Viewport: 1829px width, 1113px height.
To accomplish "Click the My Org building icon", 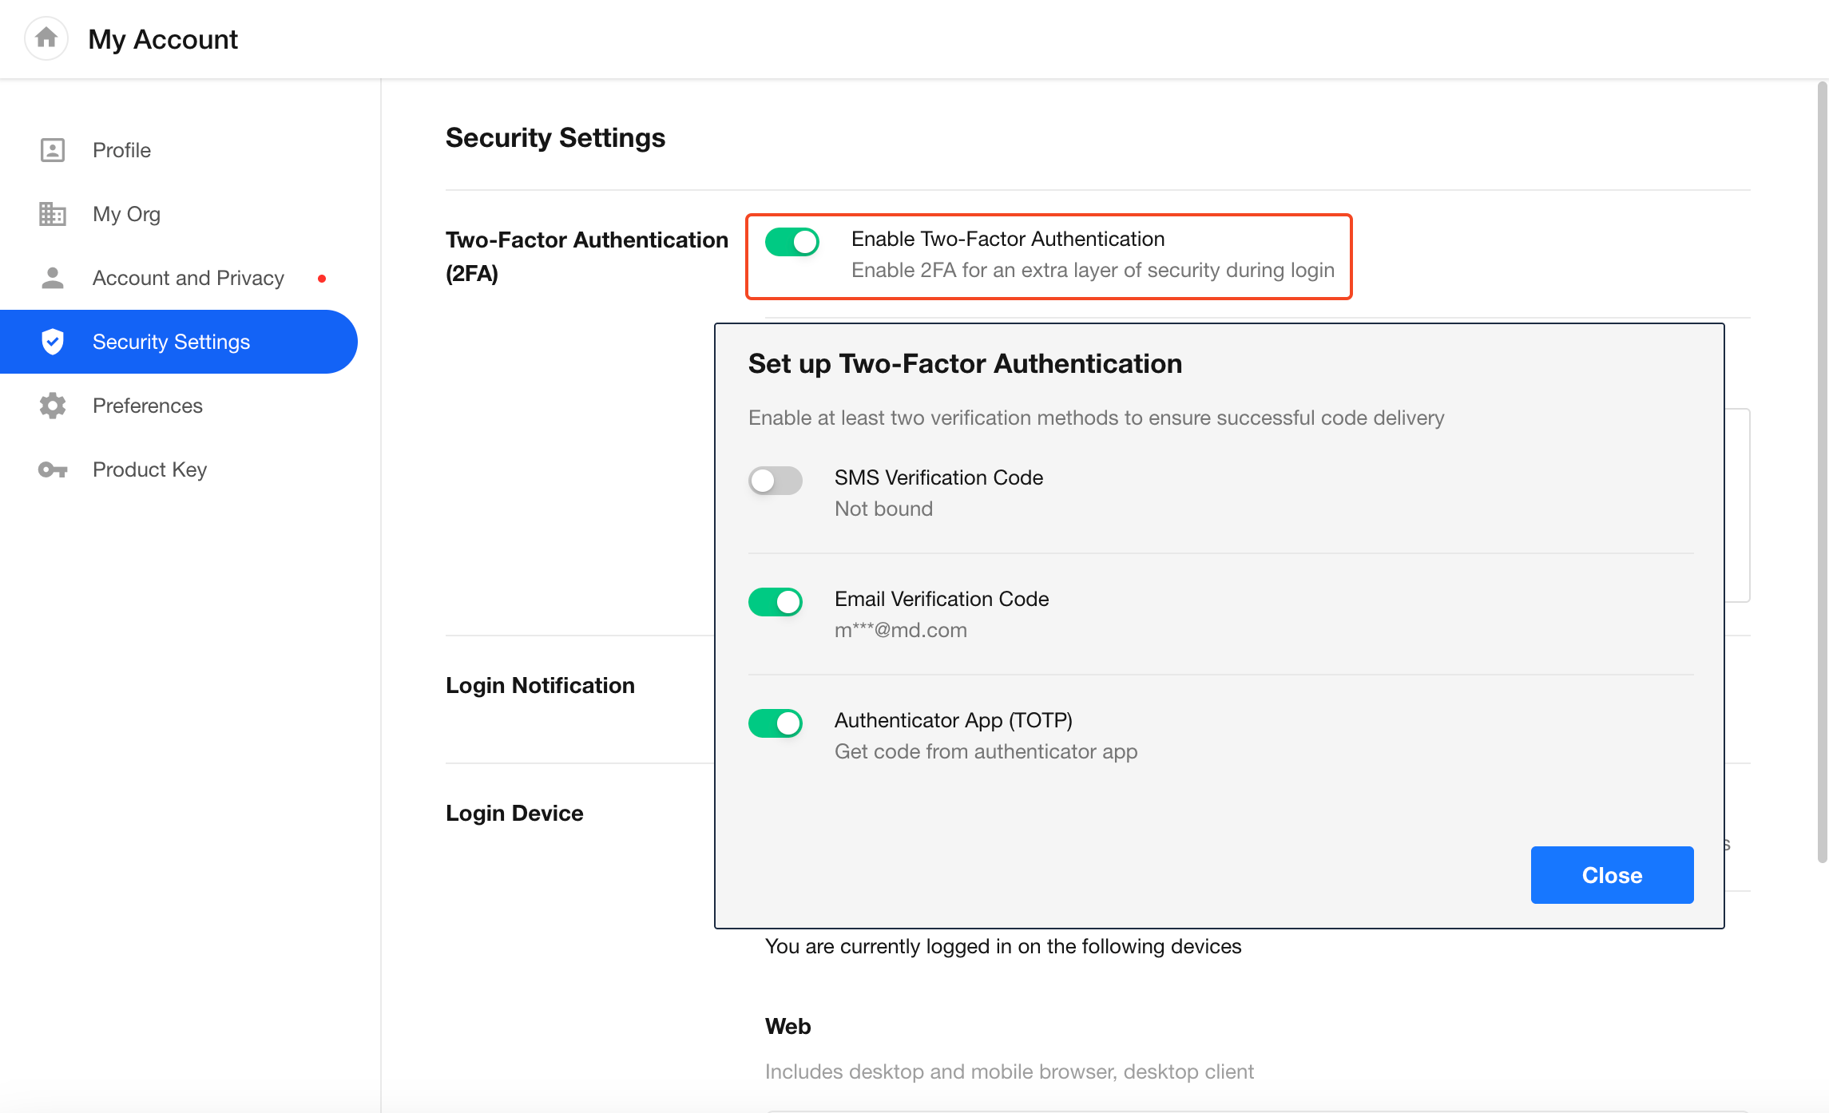I will [53, 214].
